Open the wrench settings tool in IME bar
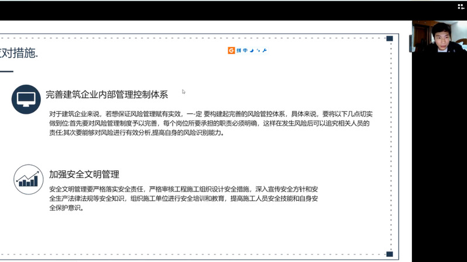Image resolution: width=467 pixels, height=262 pixels. point(265,51)
